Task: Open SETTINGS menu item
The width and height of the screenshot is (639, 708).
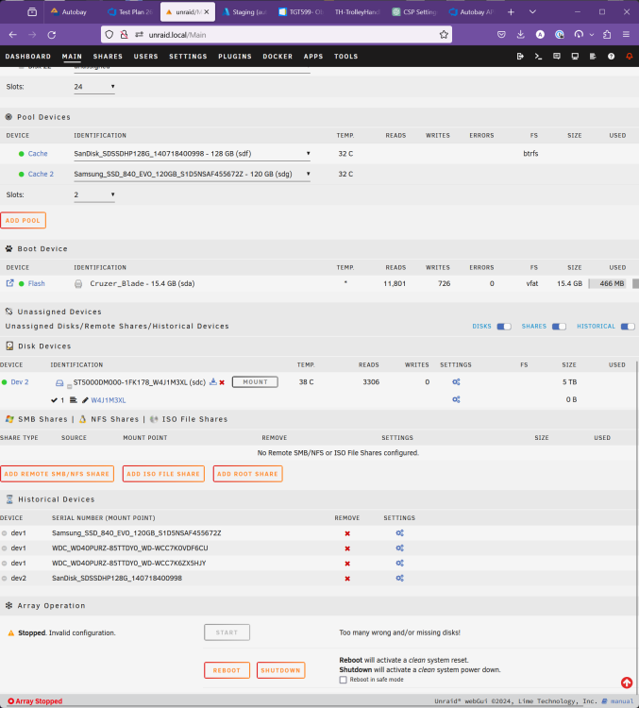Action: pyautogui.click(x=188, y=57)
